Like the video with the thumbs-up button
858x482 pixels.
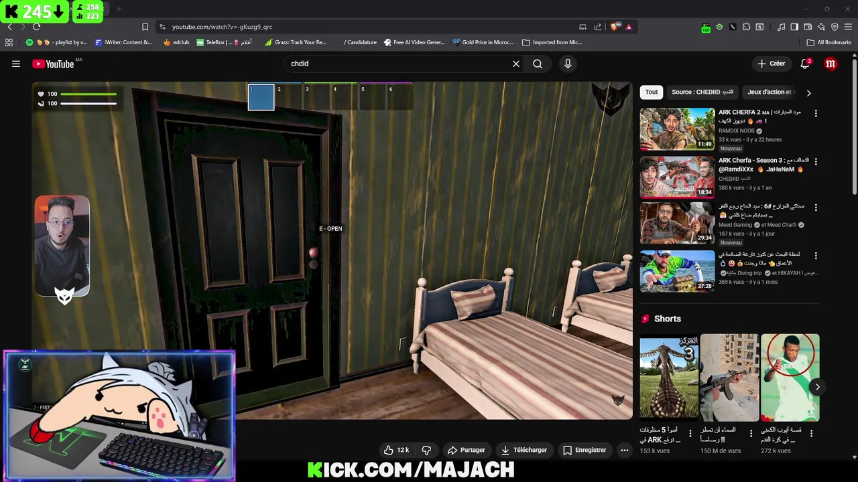(396, 450)
